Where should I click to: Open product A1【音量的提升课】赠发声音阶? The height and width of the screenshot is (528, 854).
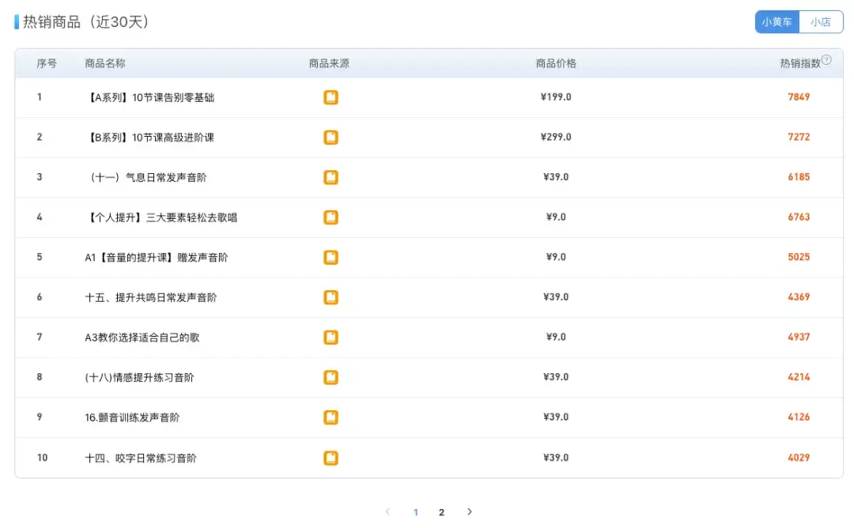[x=156, y=258]
